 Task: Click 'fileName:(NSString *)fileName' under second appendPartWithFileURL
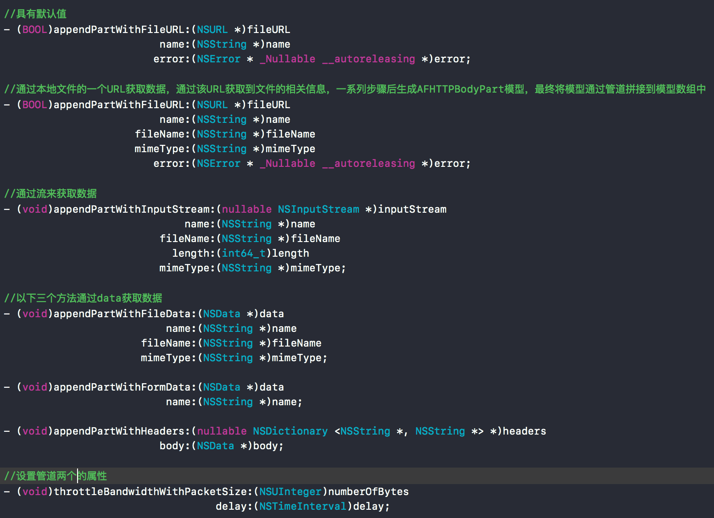click(x=225, y=134)
